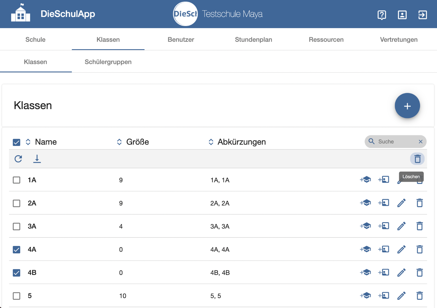Delete class 5 using trash icon
Viewport: 437px width, 308px height.
420,296
